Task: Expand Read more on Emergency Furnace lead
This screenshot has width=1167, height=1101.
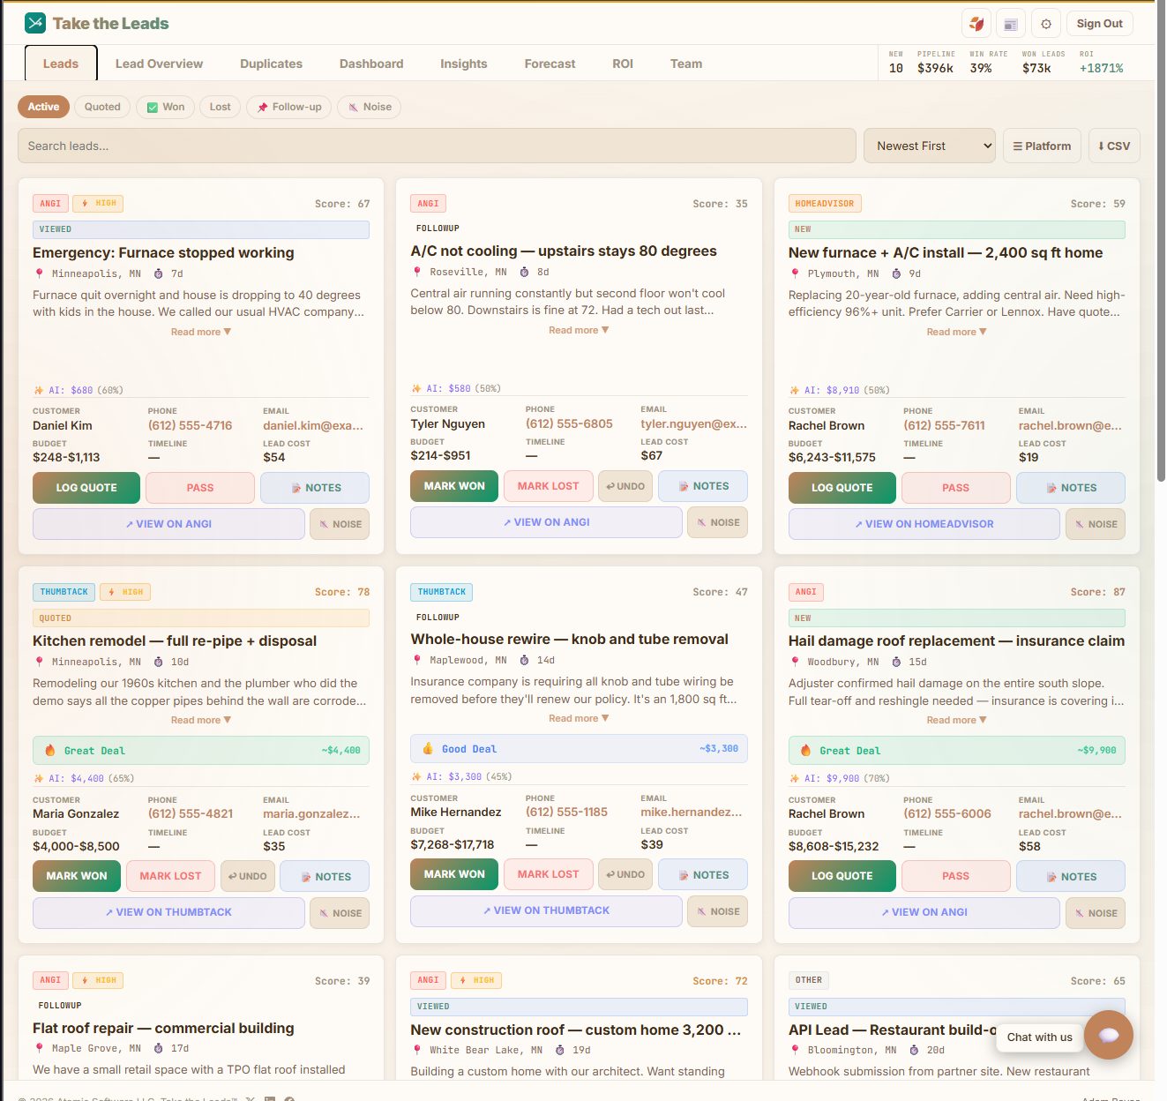Action: pyautogui.click(x=201, y=332)
